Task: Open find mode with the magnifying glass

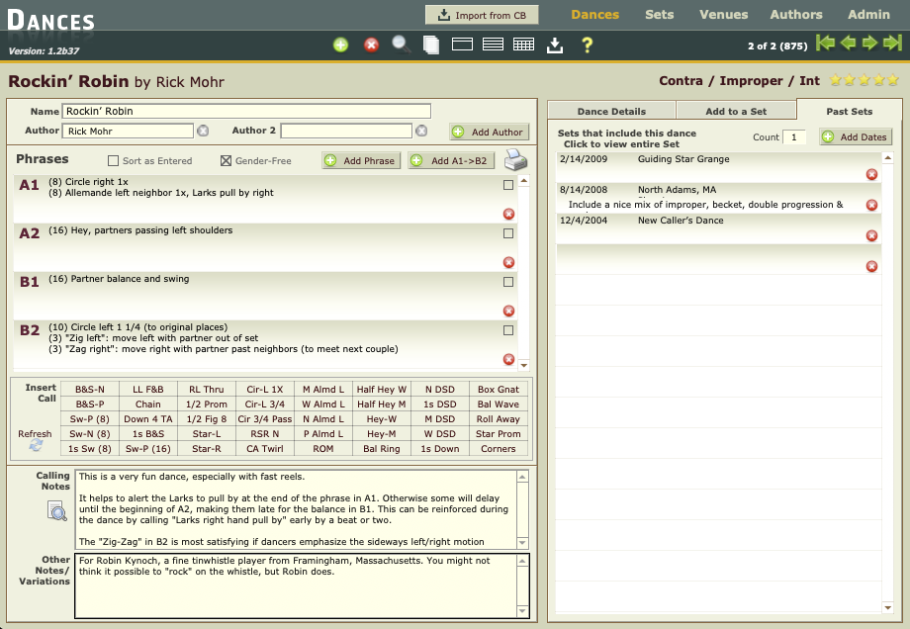Action: click(x=401, y=44)
